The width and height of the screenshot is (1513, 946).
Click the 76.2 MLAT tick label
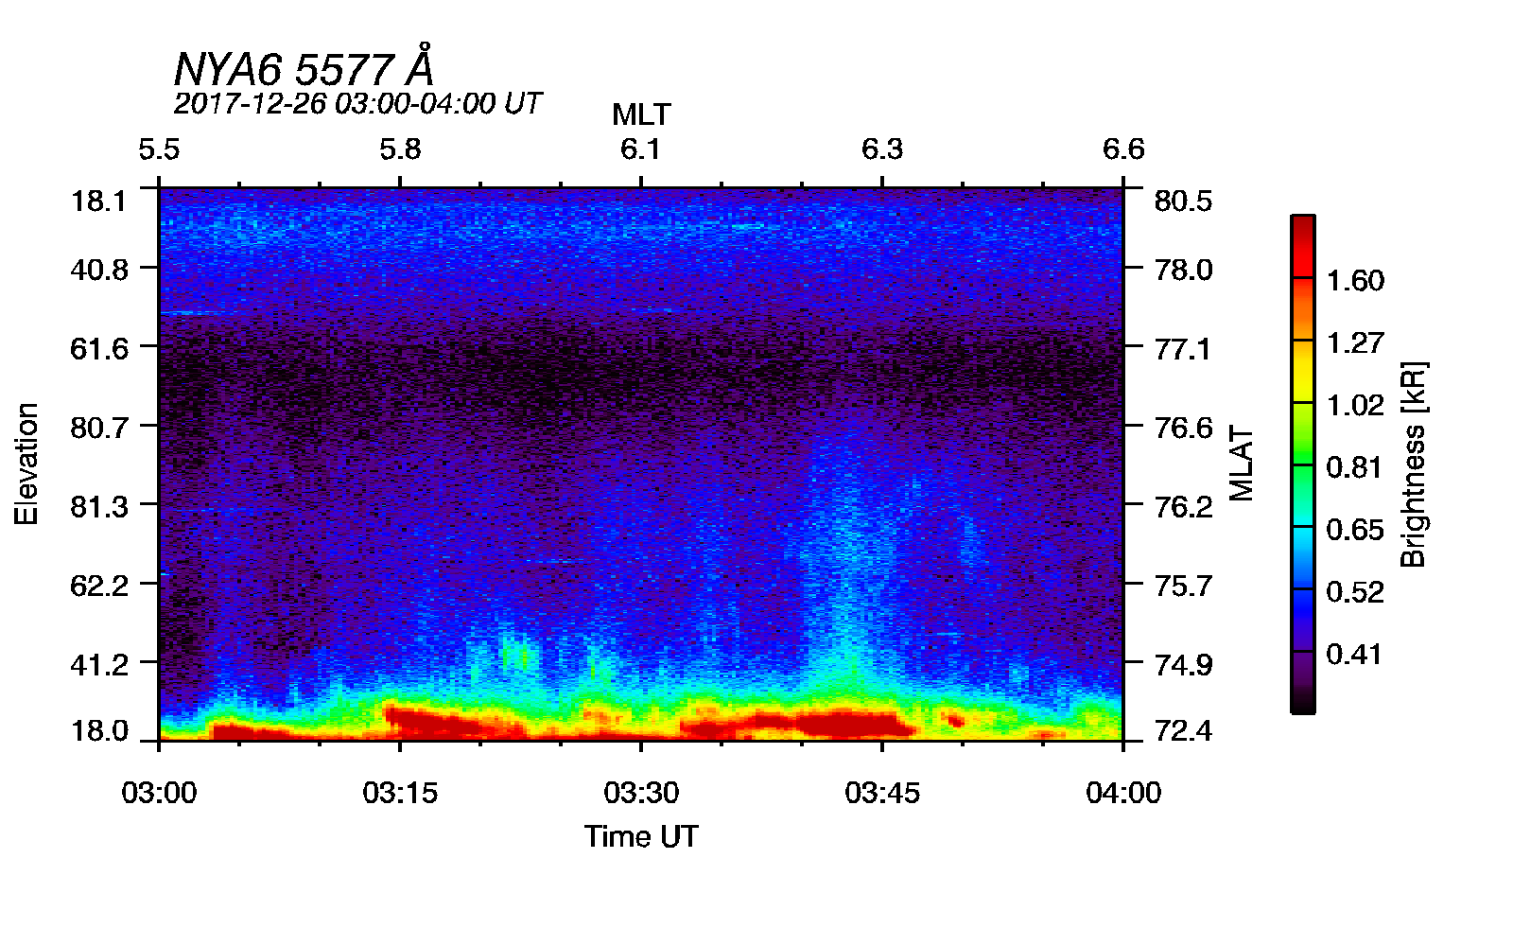click(1183, 507)
